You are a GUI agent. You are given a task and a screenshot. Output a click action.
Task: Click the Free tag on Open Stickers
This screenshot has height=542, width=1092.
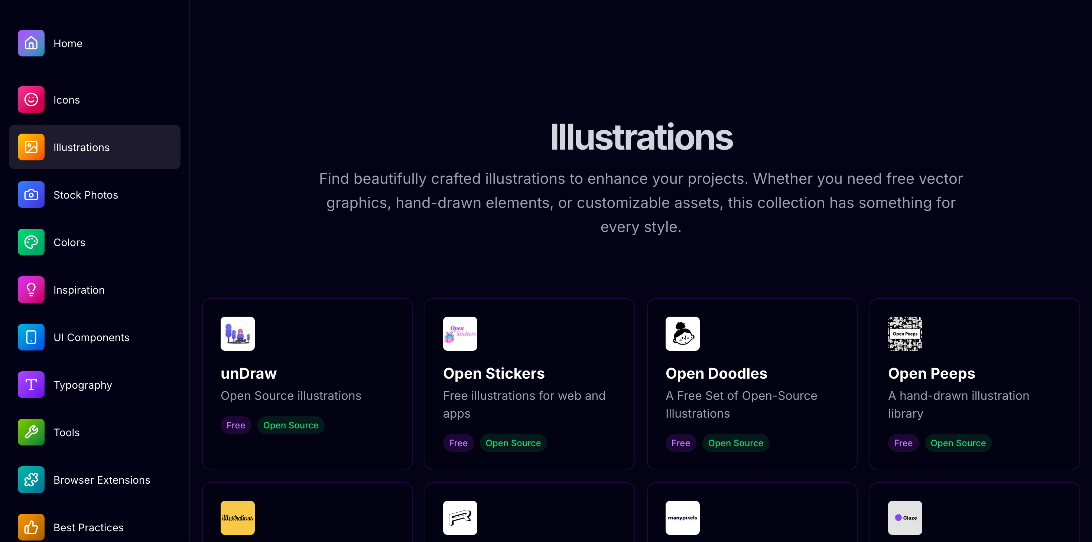coord(458,443)
